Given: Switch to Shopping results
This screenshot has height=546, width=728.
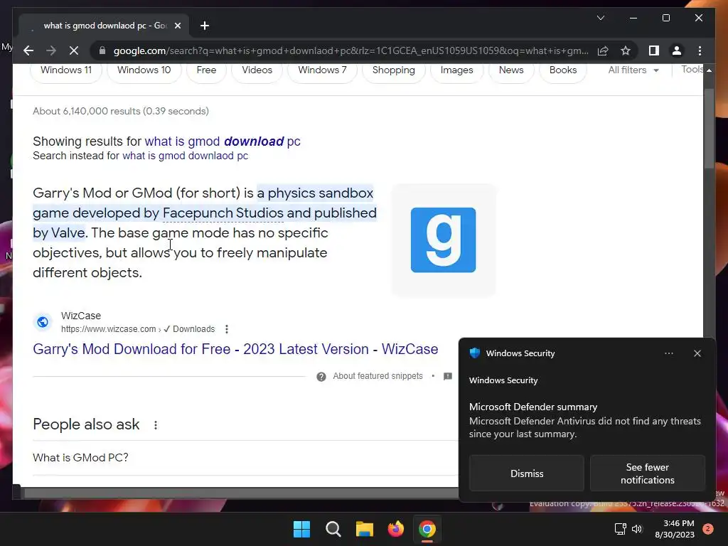Looking at the screenshot, I should tap(393, 70).
